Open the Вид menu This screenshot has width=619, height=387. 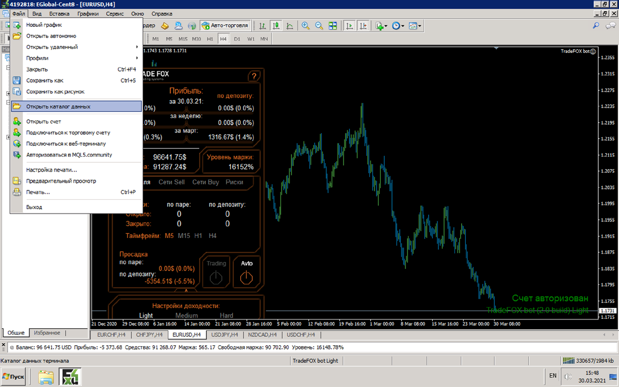coord(37,14)
